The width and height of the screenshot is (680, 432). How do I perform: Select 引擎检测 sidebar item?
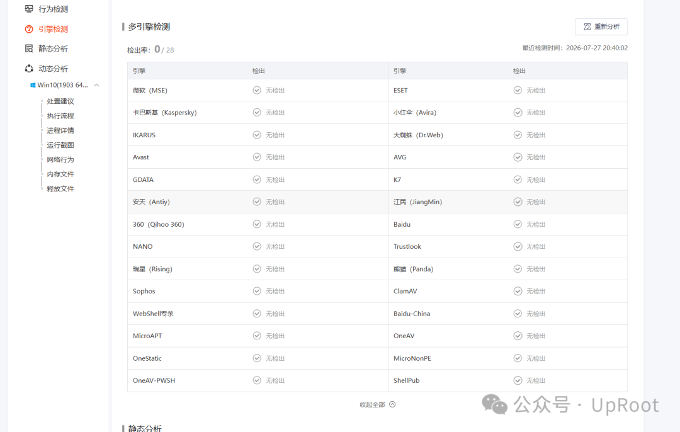coord(53,29)
